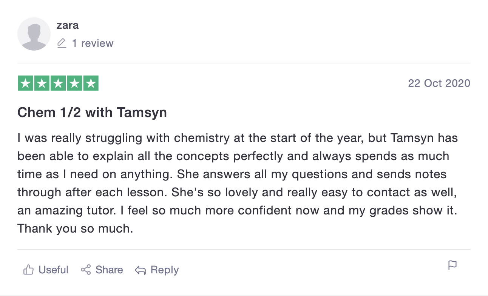Open the '1 review' count link
488x296 pixels.
[93, 43]
